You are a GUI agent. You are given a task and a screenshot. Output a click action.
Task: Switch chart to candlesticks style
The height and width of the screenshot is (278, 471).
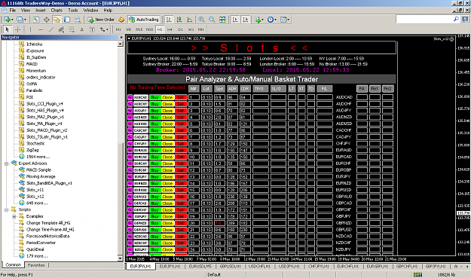[179, 20]
